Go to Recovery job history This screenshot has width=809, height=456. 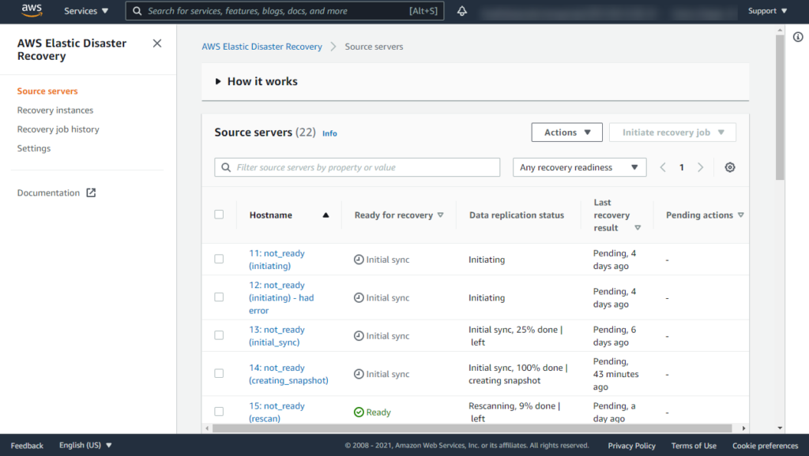tap(59, 129)
